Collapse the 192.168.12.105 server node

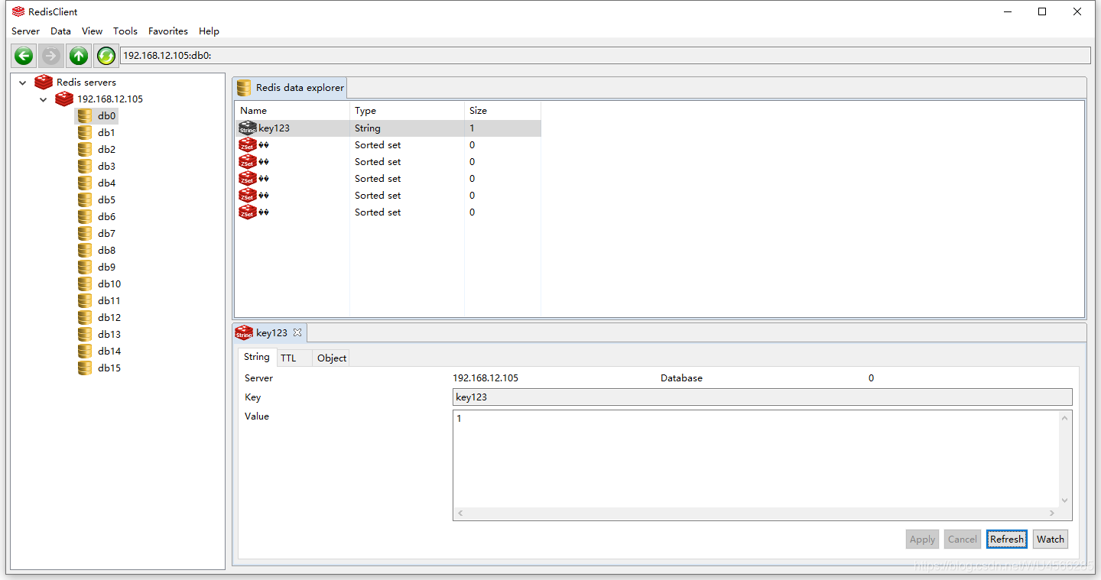point(44,99)
